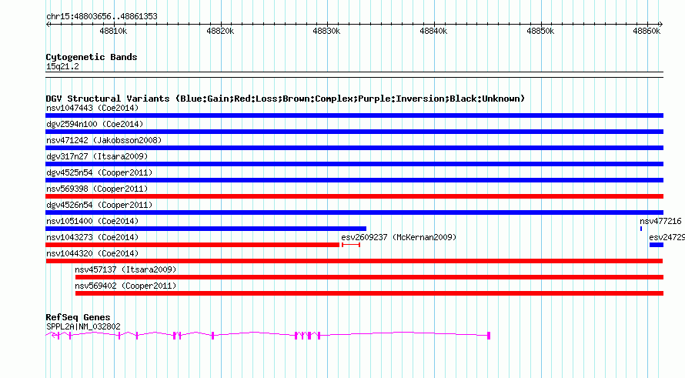This screenshot has width=685, height=378.
Task: Click the nsv477216 variant label
Action: click(660, 221)
